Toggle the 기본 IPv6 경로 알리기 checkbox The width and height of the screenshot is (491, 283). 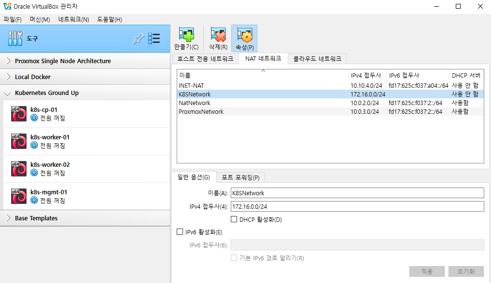[234, 257]
